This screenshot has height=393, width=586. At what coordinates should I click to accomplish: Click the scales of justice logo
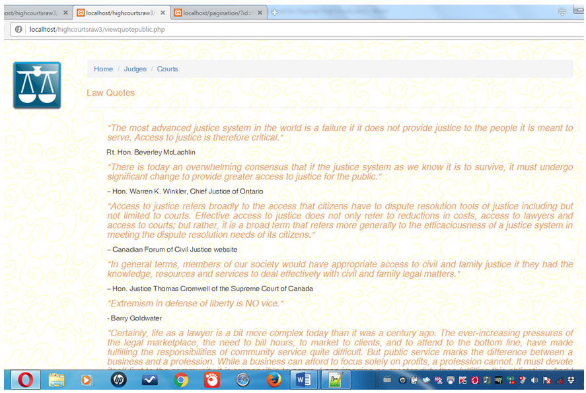pyautogui.click(x=37, y=85)
